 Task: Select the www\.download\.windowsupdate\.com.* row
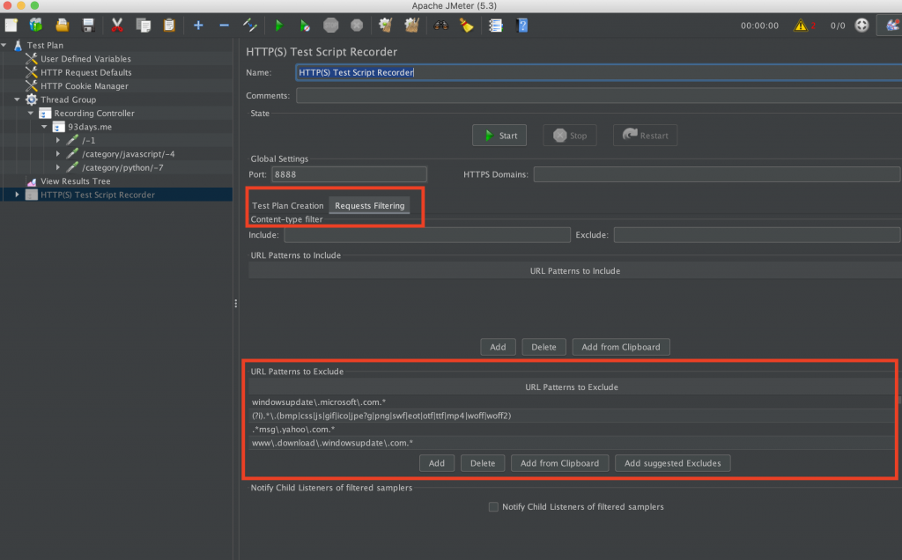[572, 443]
